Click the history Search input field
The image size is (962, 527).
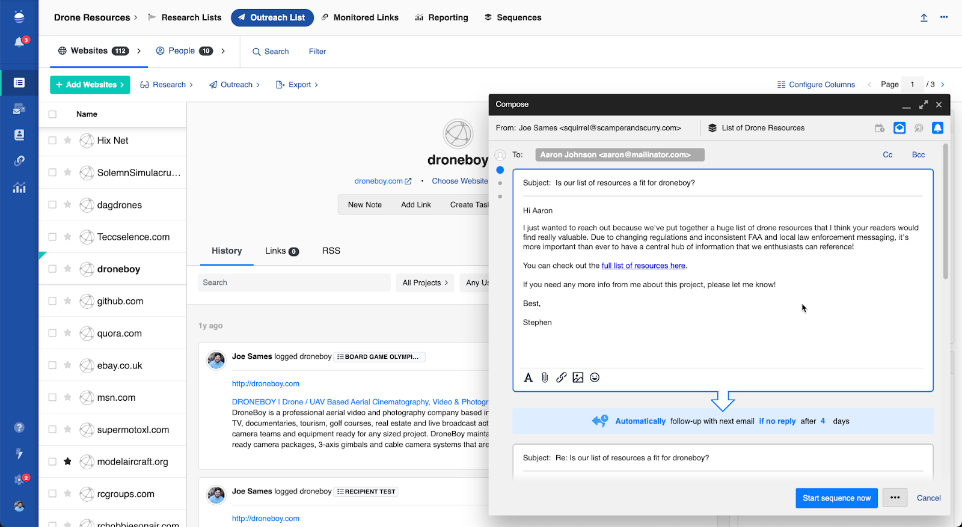(294, 282)
